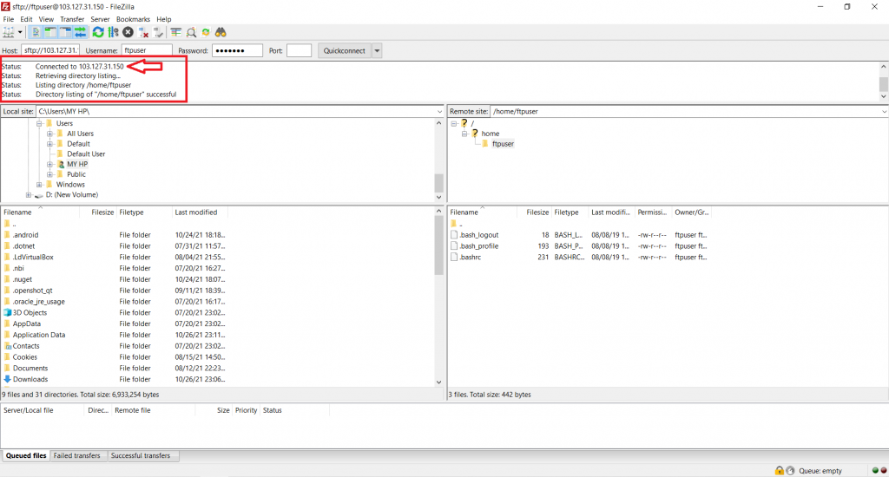The height and width of the screenshot is (477, 889).
Task: Select the AppData folder row
Action: pos(27,324)
